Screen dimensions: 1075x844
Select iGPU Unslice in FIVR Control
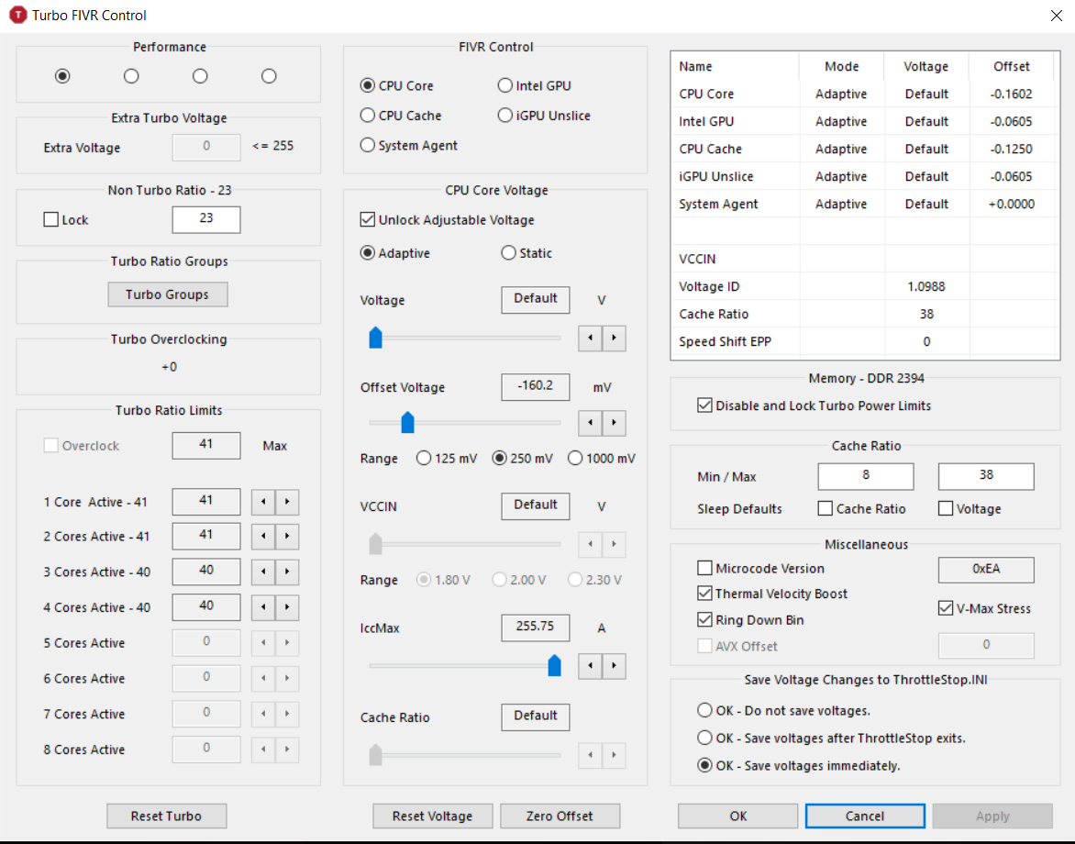(544, 116)
